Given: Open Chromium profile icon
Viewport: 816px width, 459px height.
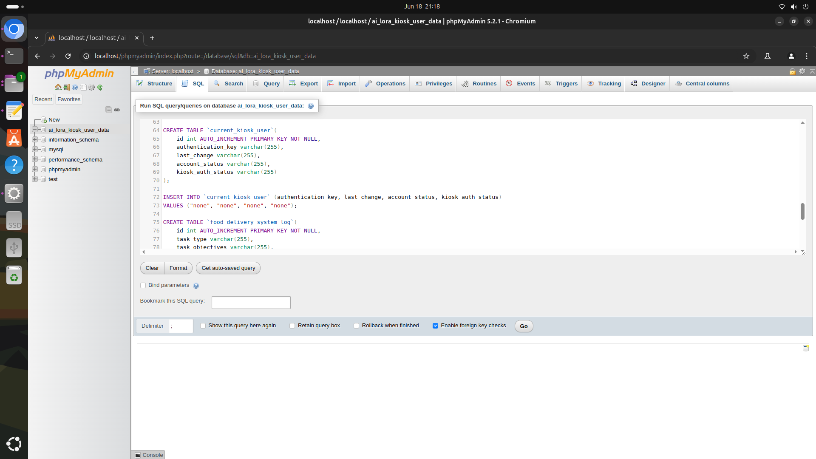Looking at the screenshot, I should pos(791,56).
